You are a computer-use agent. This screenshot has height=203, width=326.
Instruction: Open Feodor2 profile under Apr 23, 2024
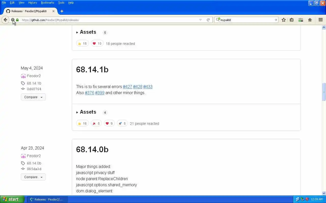[x=34, y=156]
